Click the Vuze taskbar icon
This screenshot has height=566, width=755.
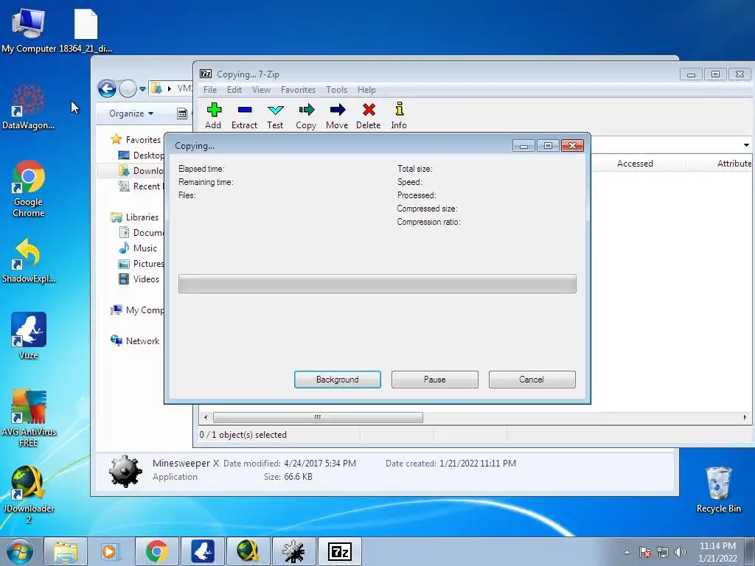tap(203, 551)
